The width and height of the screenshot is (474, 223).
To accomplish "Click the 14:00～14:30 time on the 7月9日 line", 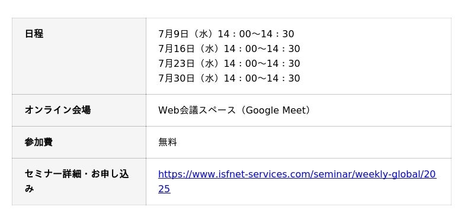I will [x=256, y=34].
